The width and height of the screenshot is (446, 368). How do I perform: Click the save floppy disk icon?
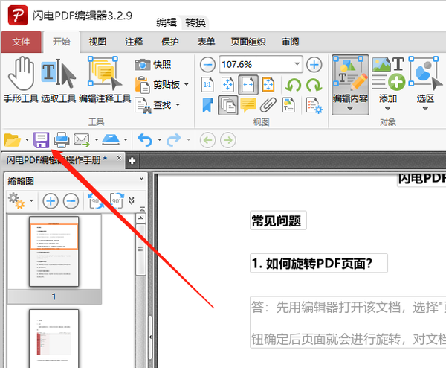(x=40, y=139)
